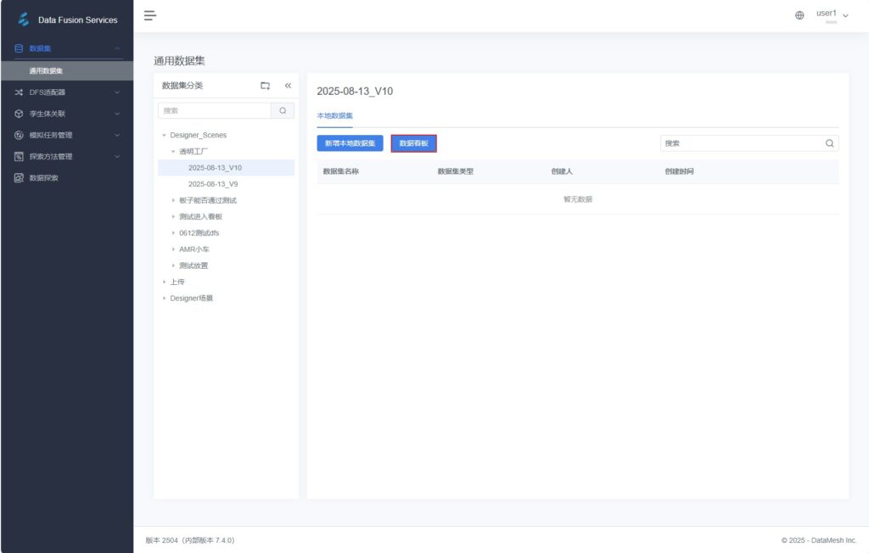Open the DFS适配器 menu label
The image size is (869, 553).
pos(48,92)
